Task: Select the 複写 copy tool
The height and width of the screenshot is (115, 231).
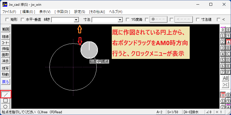Action: click(5, 68)
